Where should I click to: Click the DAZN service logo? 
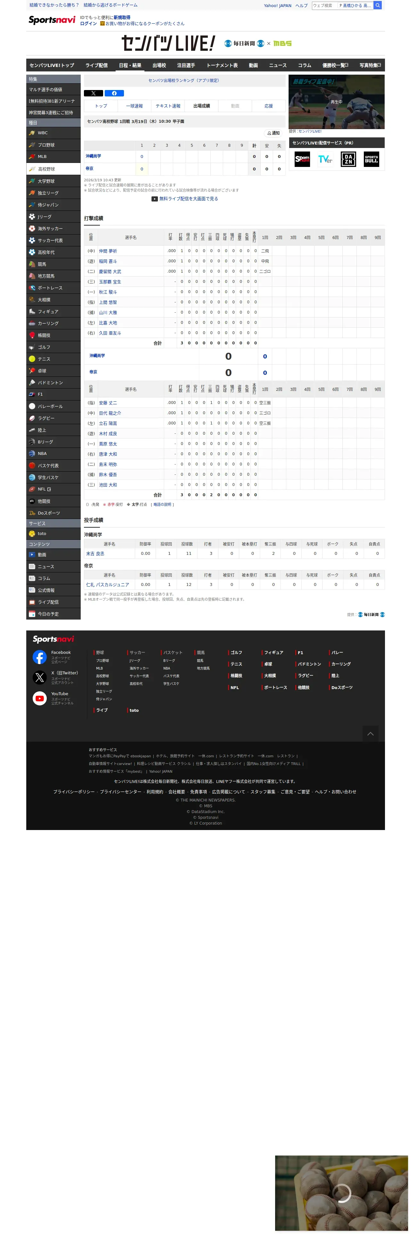tap(348, 159)
